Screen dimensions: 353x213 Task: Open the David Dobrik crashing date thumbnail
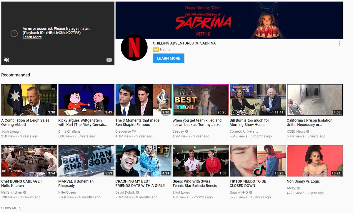[x=144, y=161]
